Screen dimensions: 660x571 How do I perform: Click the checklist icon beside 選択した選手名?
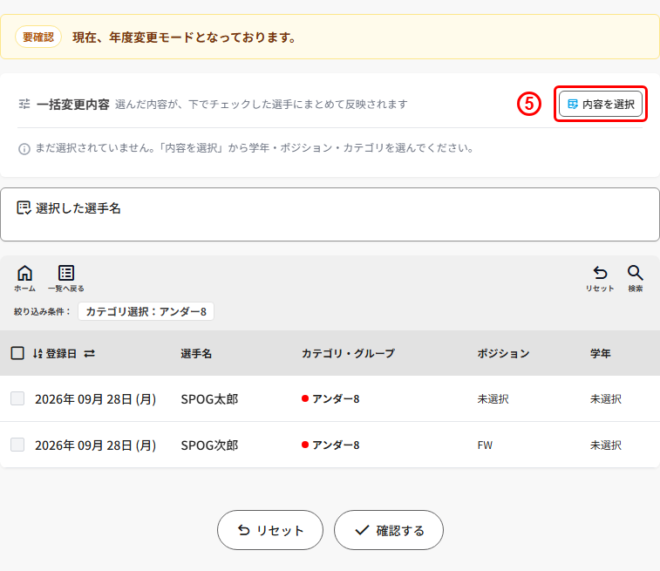click(24, 207)
